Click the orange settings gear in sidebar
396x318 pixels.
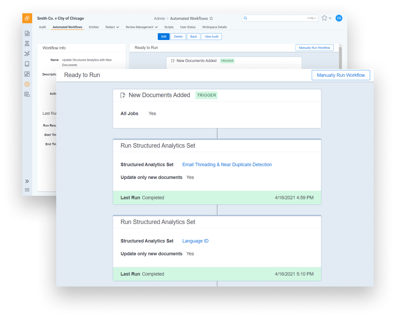coord(27,84)
